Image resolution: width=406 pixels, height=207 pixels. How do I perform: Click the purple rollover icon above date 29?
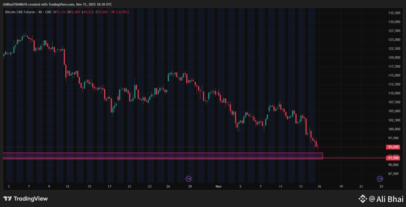pyautogui.click(x=188, y=179)
